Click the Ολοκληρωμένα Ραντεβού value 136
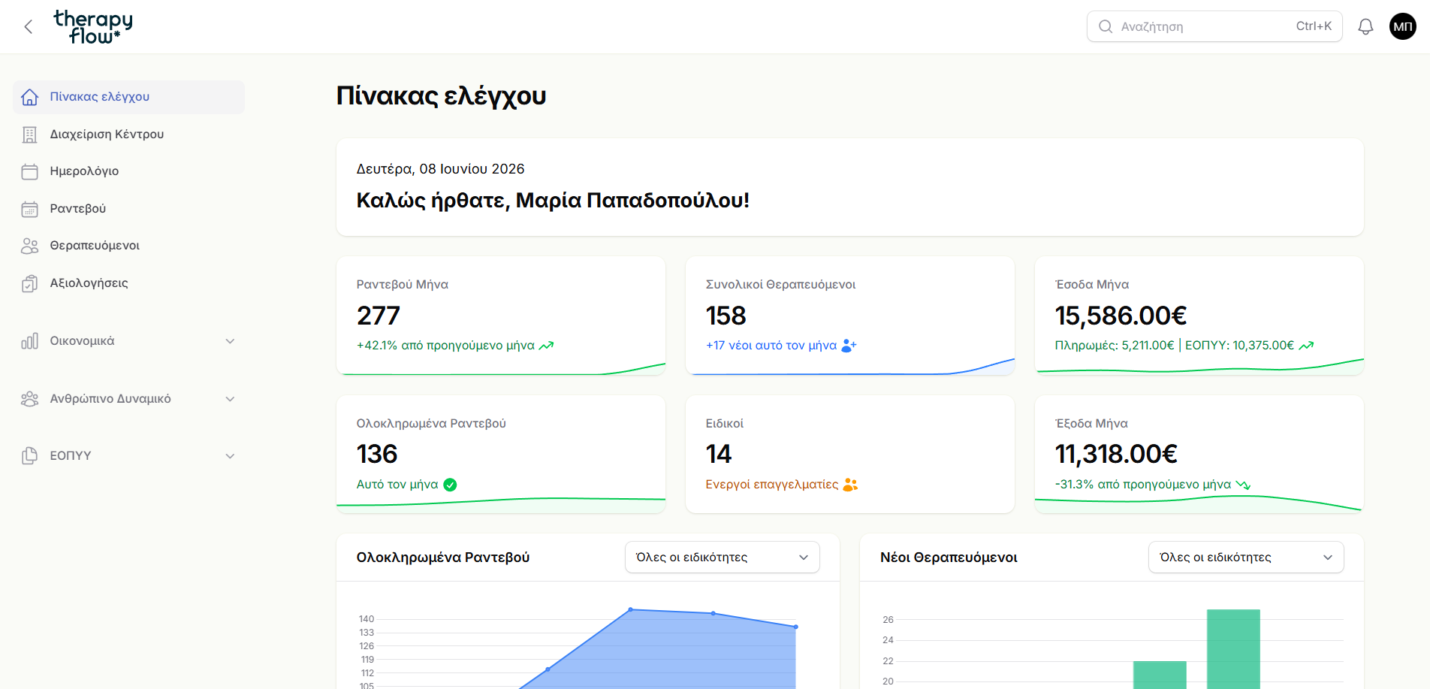Viewport: 1430px width, 689px height. click(x=377, y=454)
